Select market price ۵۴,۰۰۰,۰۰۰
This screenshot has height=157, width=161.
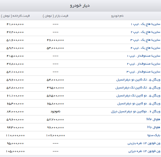coord(55,80)
